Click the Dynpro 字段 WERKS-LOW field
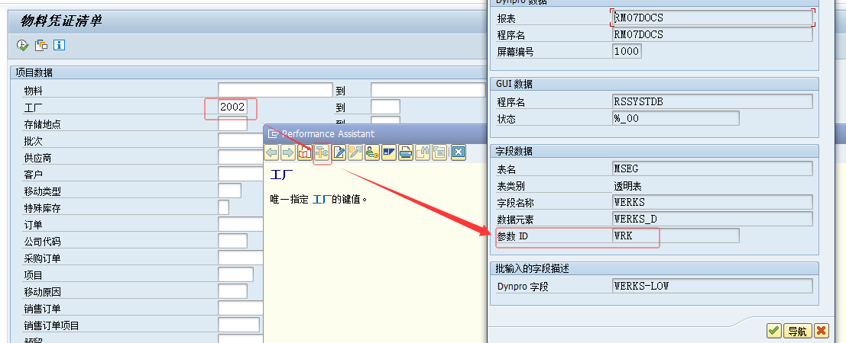Screen dimensions: 846x343 pos(711,287)
